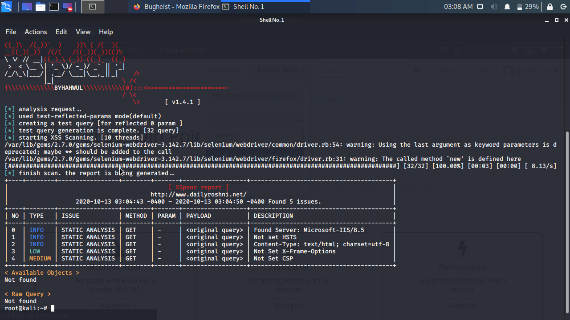Minimize the Shell No.1 window
The image size is (570, 320).
pyautogui.click(x=546, y=20)
